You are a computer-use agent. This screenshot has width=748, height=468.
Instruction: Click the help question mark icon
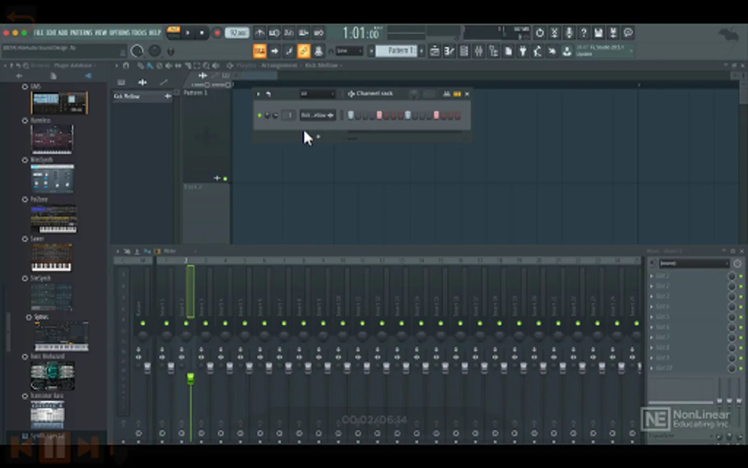[584, 33]
